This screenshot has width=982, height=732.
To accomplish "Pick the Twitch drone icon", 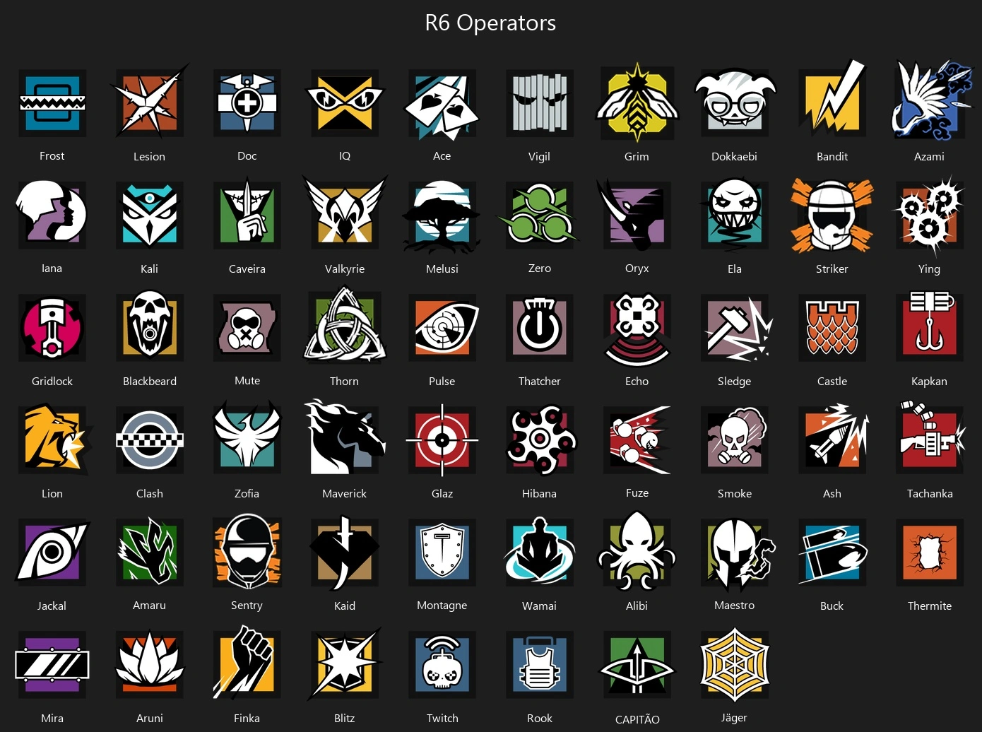I will 442,664.
